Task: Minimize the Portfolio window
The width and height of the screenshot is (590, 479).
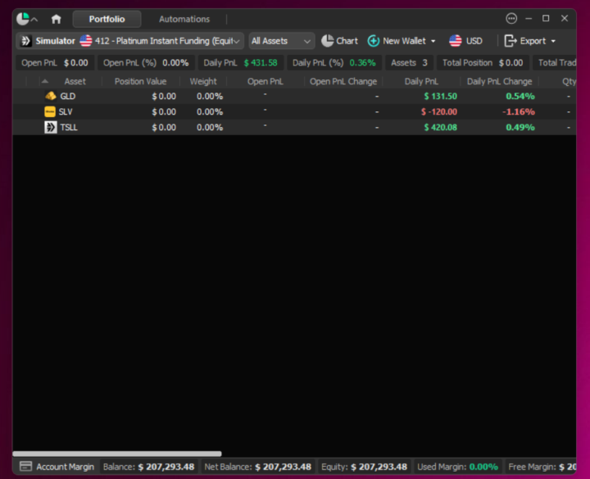Action: (529, 18)
